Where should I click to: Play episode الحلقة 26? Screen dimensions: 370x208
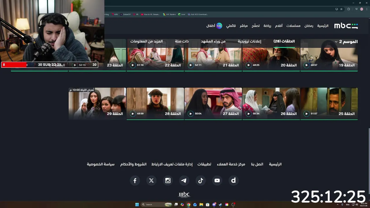pos(249,114)
